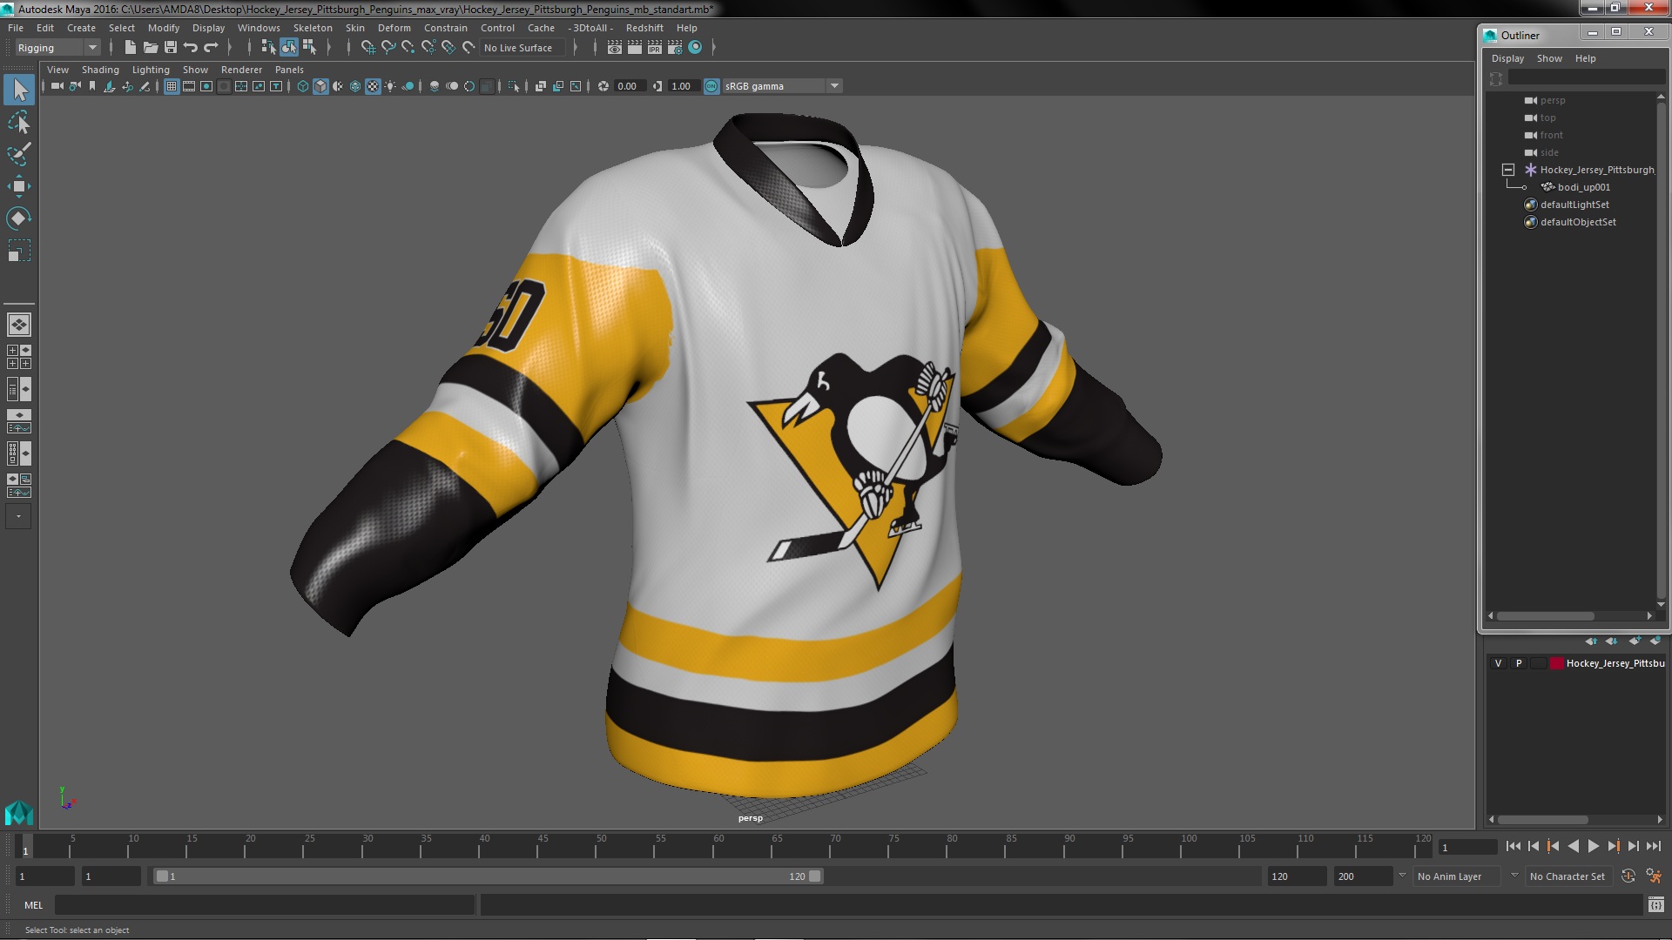Expand the more layouts arrow in toolbox
1672x940 pixels.
[18, 516]
